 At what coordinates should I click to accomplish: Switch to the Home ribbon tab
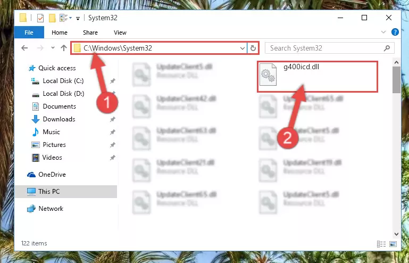point(60,32)
